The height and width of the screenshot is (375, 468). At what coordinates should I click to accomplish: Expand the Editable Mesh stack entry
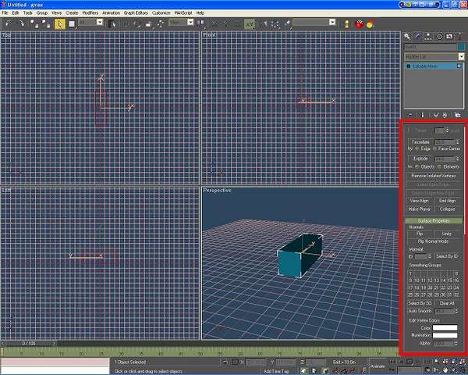coord(409,66)
